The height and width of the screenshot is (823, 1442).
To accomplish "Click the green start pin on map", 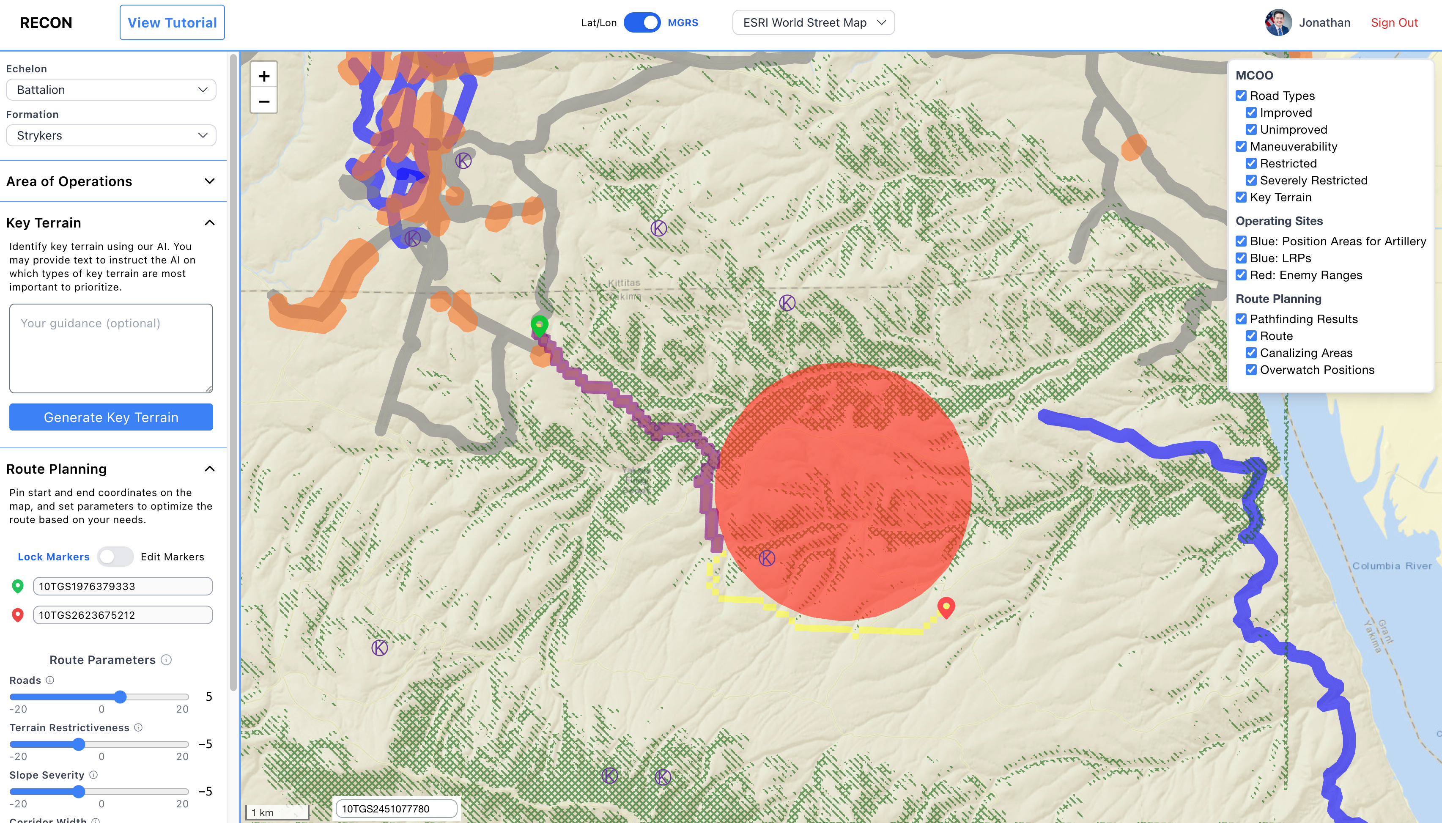I will 539,325.
